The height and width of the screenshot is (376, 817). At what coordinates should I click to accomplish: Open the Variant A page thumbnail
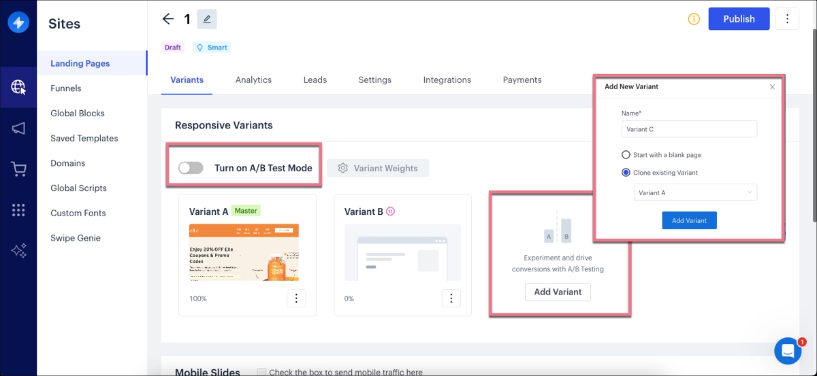point(244,252)
